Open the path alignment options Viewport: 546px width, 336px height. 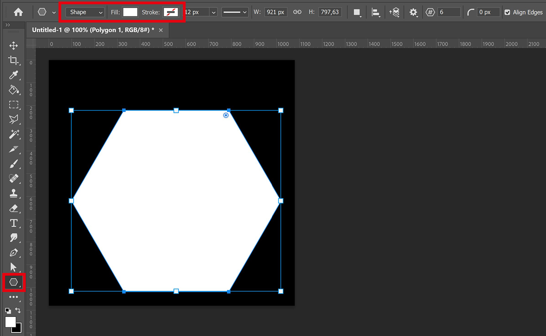click(x=376, y=12)
